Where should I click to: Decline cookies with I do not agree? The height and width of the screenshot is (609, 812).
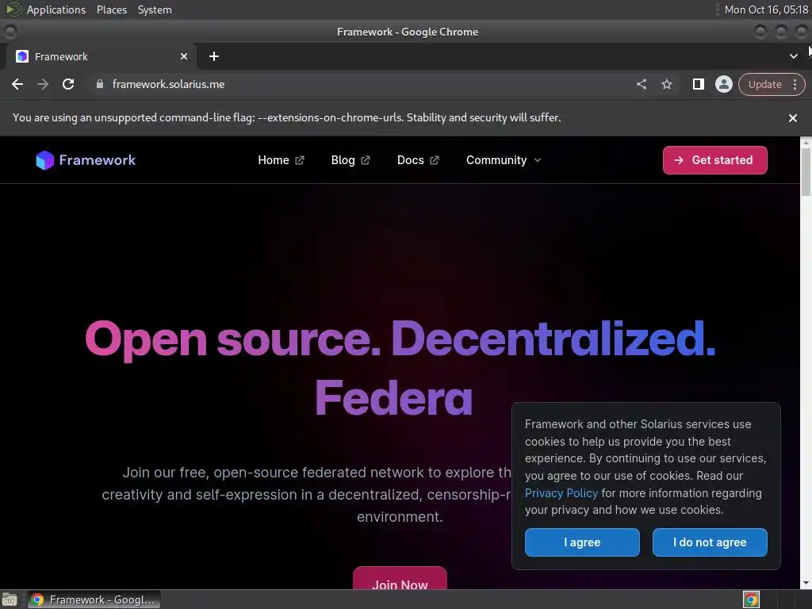pos(710,542)
